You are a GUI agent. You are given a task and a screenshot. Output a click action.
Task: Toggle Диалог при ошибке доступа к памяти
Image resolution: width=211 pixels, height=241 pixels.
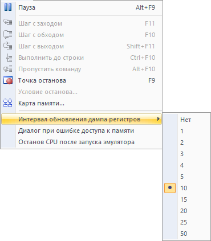click(82, 130)
